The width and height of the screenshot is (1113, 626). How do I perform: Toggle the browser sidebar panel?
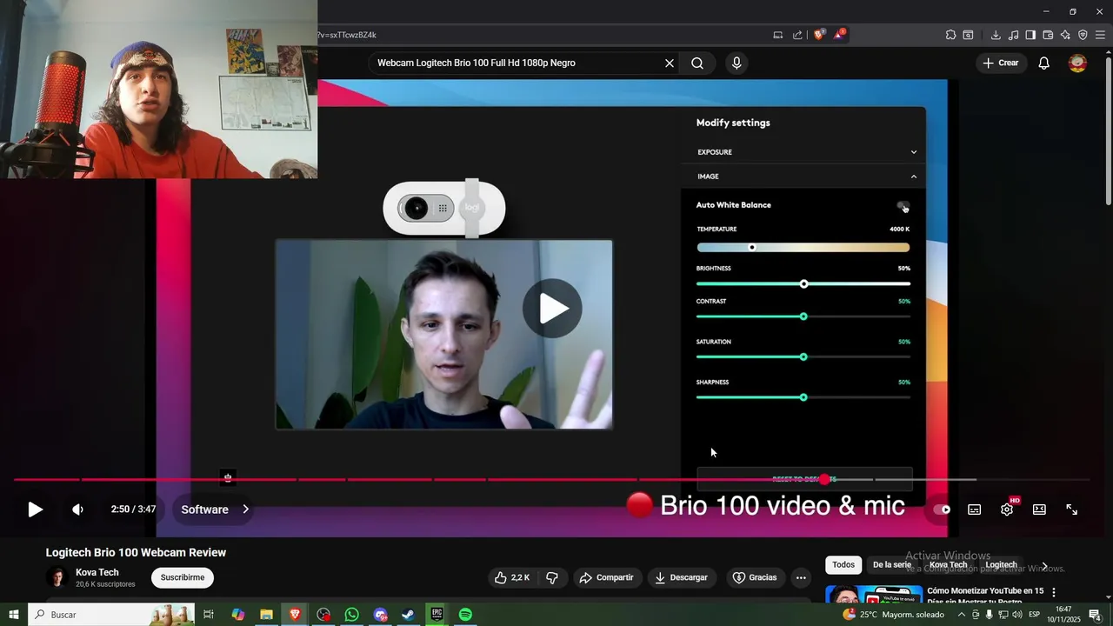pos(1030,35)
